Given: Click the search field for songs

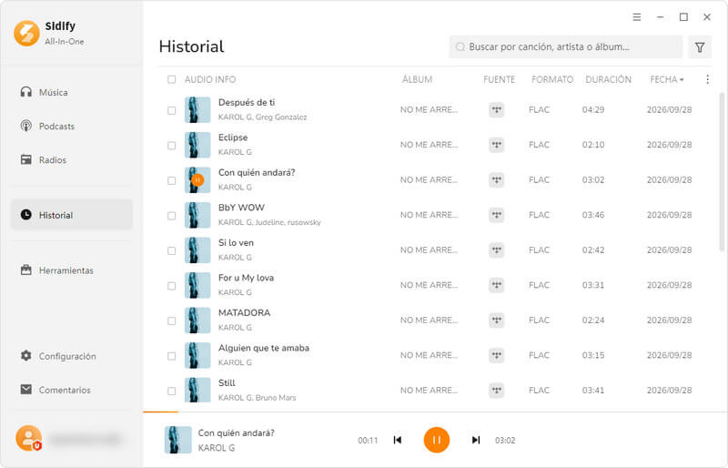Looking at the screenshot, I should click(565, 47).
